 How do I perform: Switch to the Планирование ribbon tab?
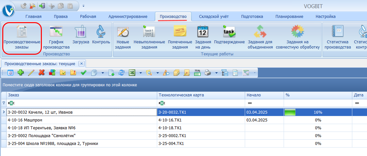pos(289,17)
